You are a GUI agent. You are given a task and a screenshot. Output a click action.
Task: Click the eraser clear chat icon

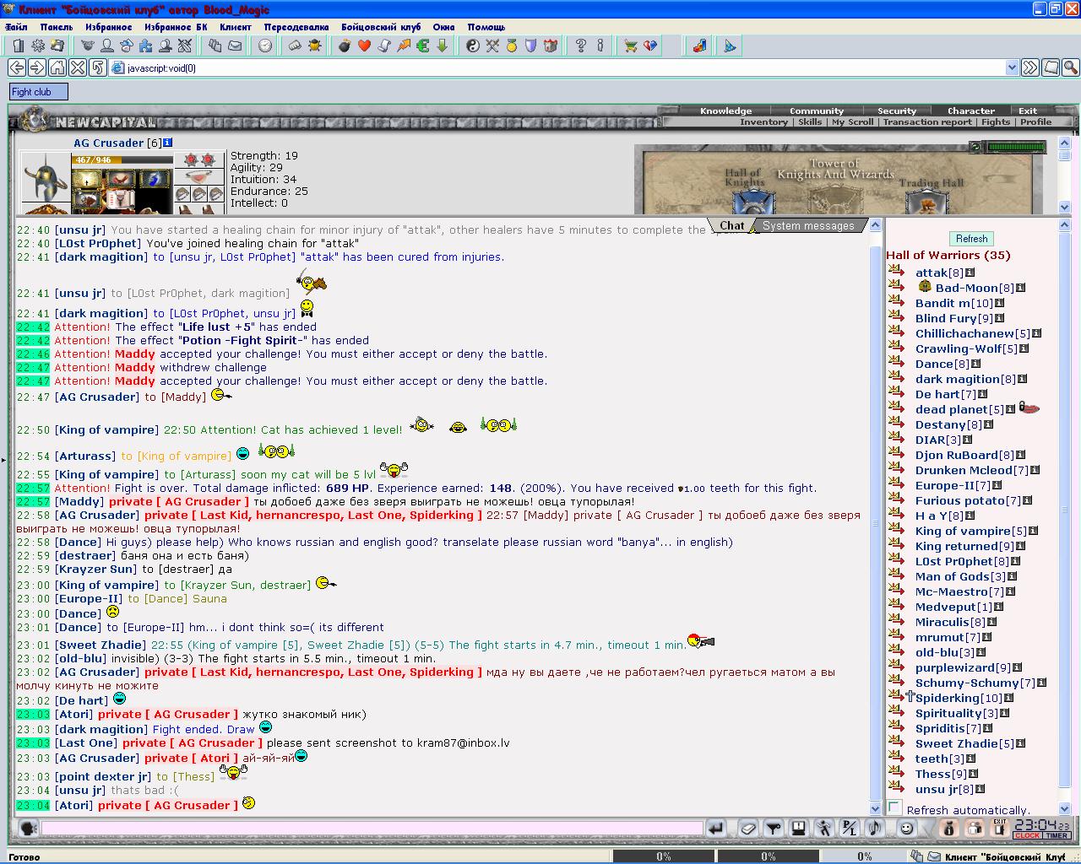coord(747,829)
